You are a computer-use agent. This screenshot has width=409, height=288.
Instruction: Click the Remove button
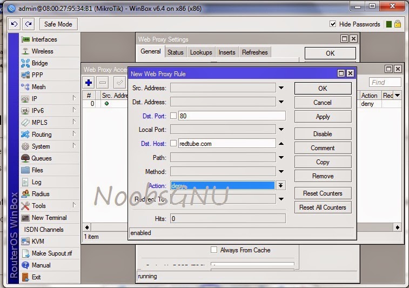click(323, 176)
